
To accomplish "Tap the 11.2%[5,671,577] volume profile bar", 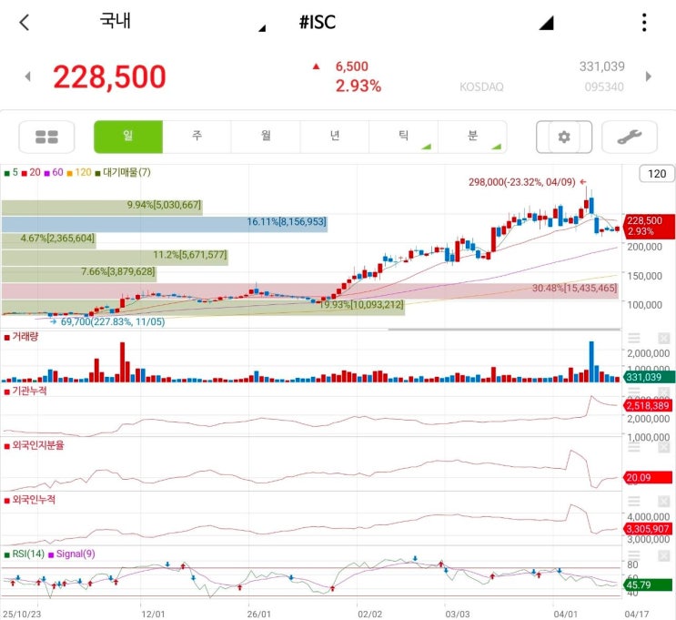I will tap(115, 258).
